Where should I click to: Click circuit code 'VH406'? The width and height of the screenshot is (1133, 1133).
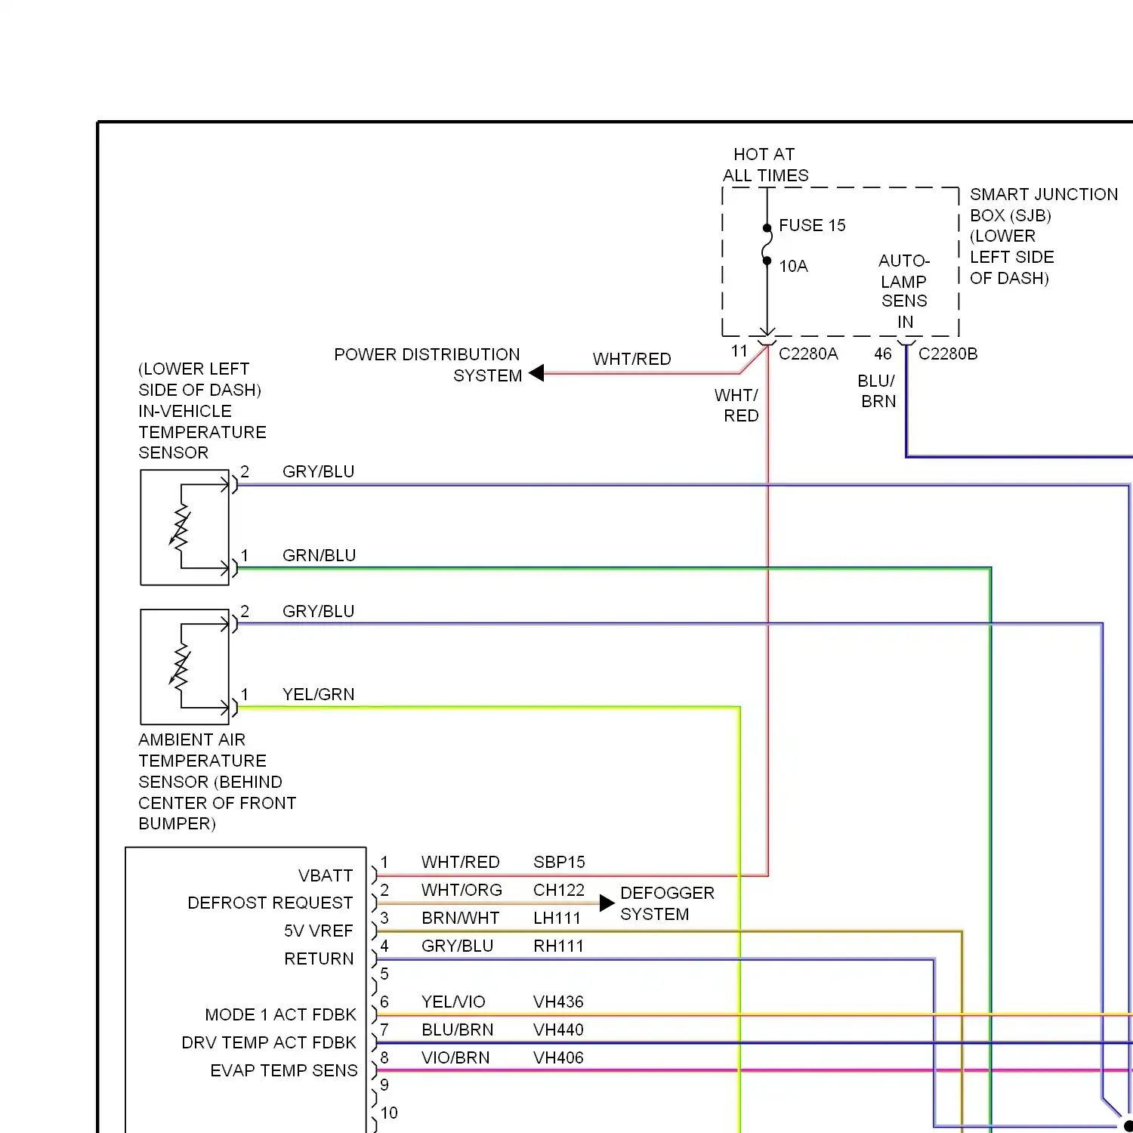(x=559, y=1057)
